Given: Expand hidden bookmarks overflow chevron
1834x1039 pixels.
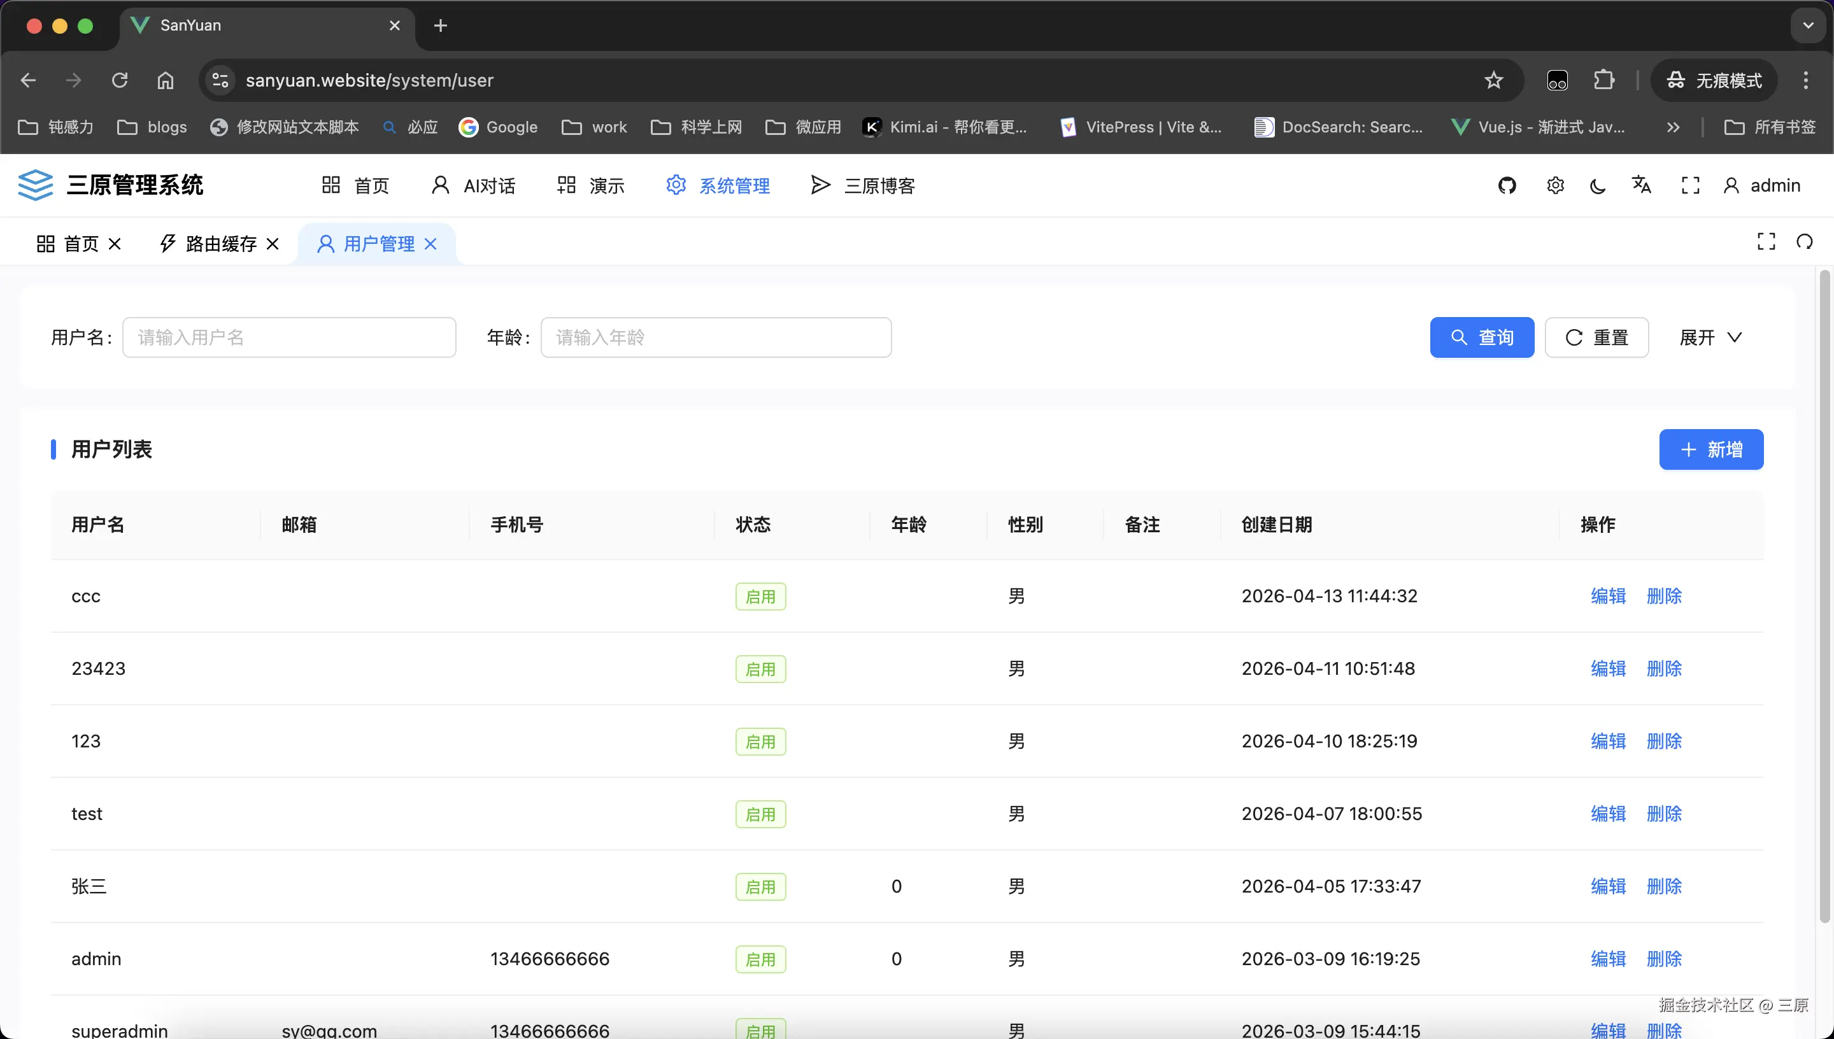Looking at the screenshot, I should [1673, 127].
